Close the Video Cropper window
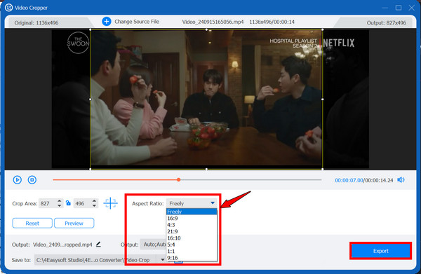This screenshot has height=274, width=421. click(x=412, y=8)
